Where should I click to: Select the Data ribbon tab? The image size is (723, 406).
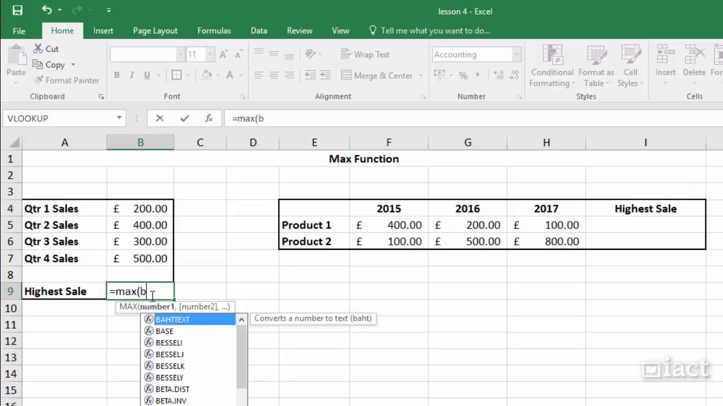pyautogui.click(x=259, y=31)
